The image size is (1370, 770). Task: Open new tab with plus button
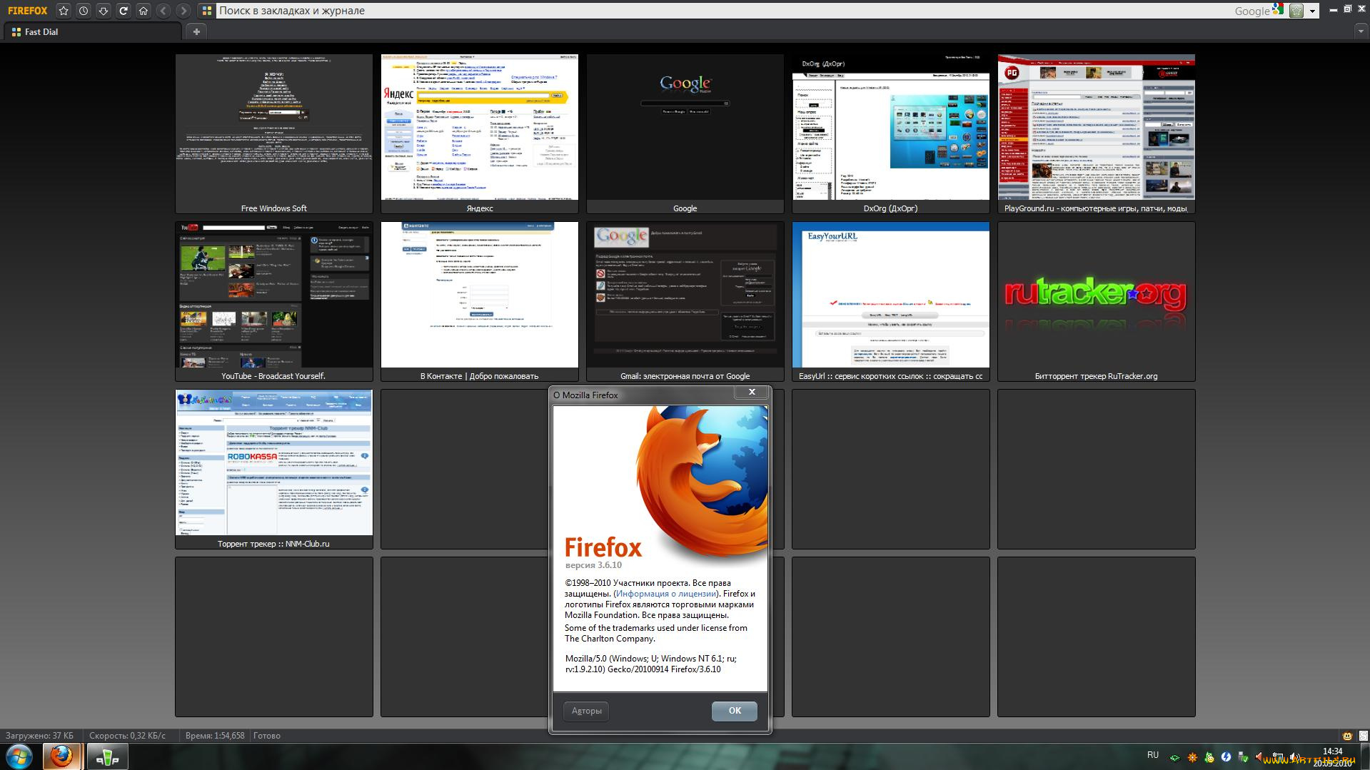pos(196,31)
